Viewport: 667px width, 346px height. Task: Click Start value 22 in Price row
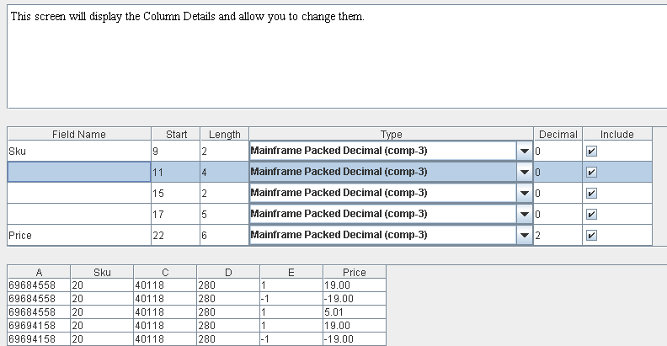(175, 236)
